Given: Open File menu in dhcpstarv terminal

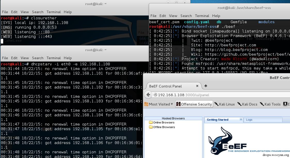Looking at the screenshot, I should [x=5, y=58].
